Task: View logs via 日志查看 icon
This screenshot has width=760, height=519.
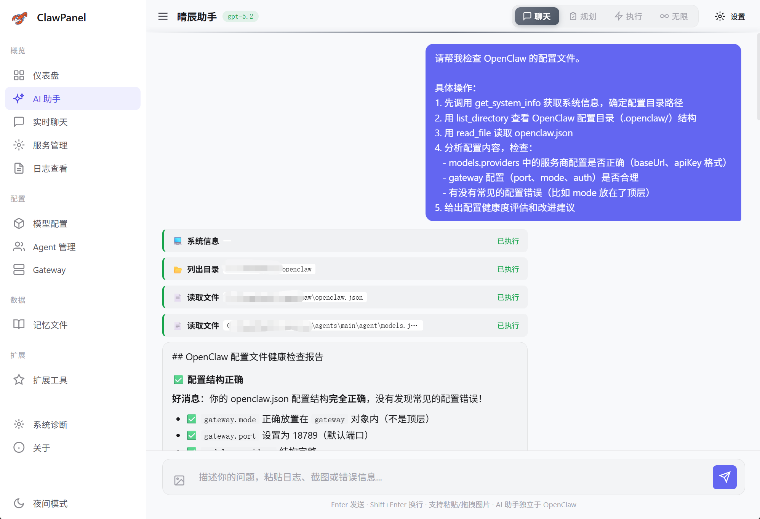Action: (19, 168)
